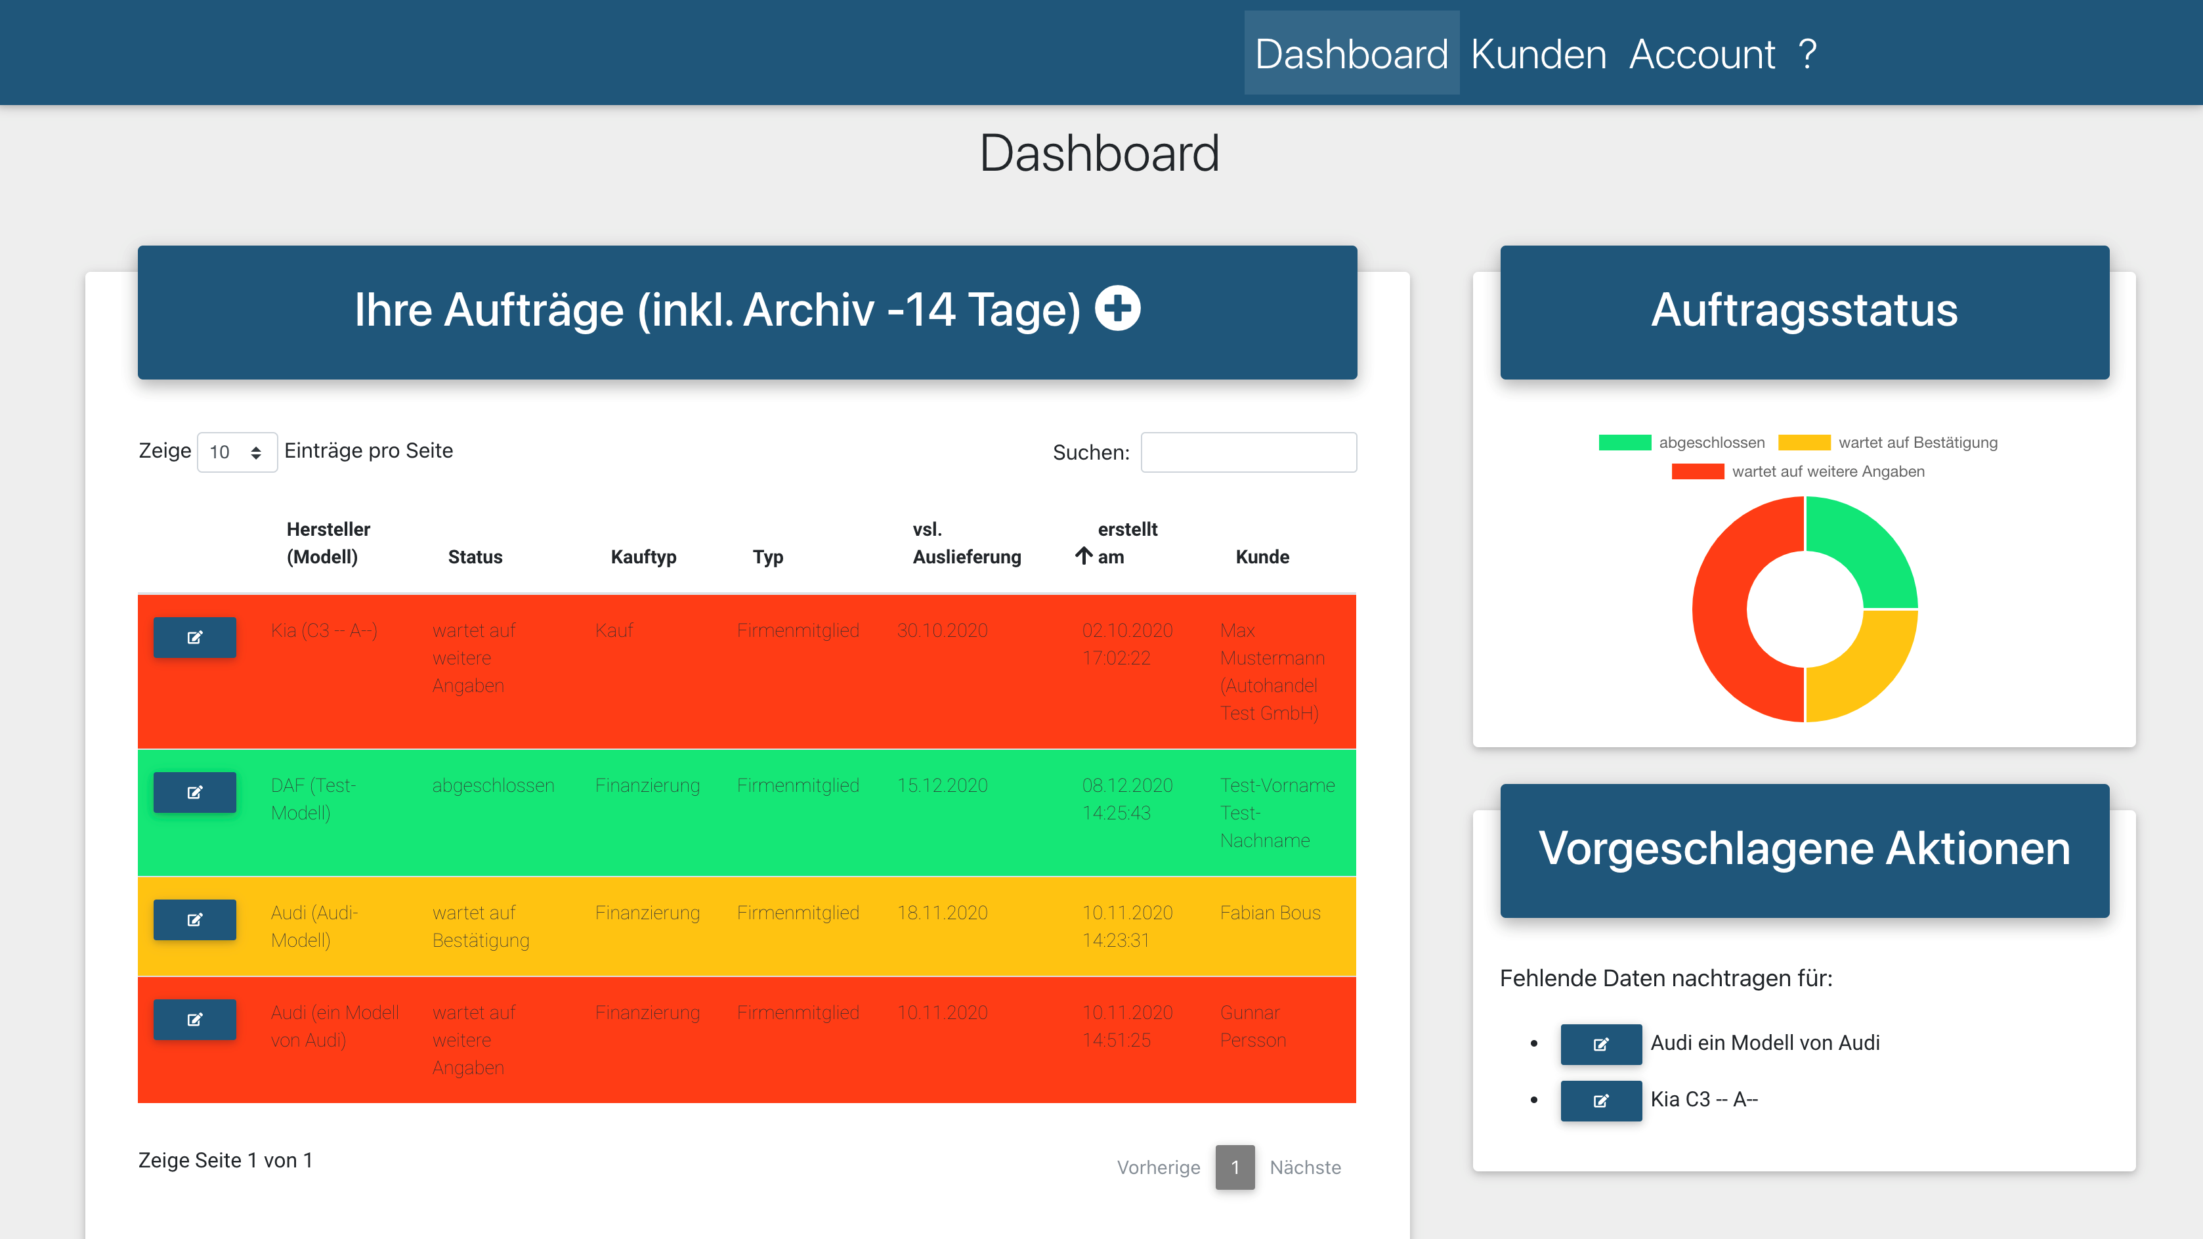Click created date 08.12.2020 14:25:43
This screenshot has width=2203, height=1239.
pos(1127,799)
